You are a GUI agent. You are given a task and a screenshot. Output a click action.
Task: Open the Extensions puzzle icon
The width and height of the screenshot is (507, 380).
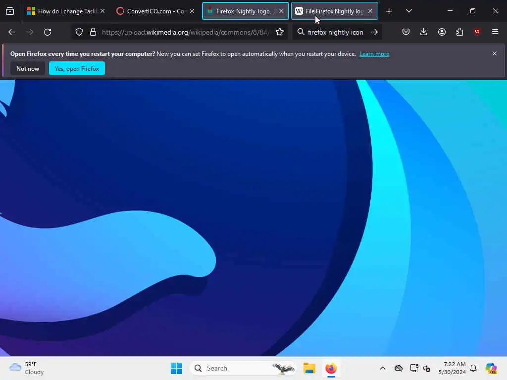click(459, 32)
